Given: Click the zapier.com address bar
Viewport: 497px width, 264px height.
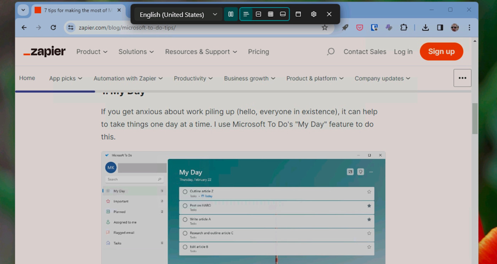Looking at the screenshot, I should tap(199, 27).
